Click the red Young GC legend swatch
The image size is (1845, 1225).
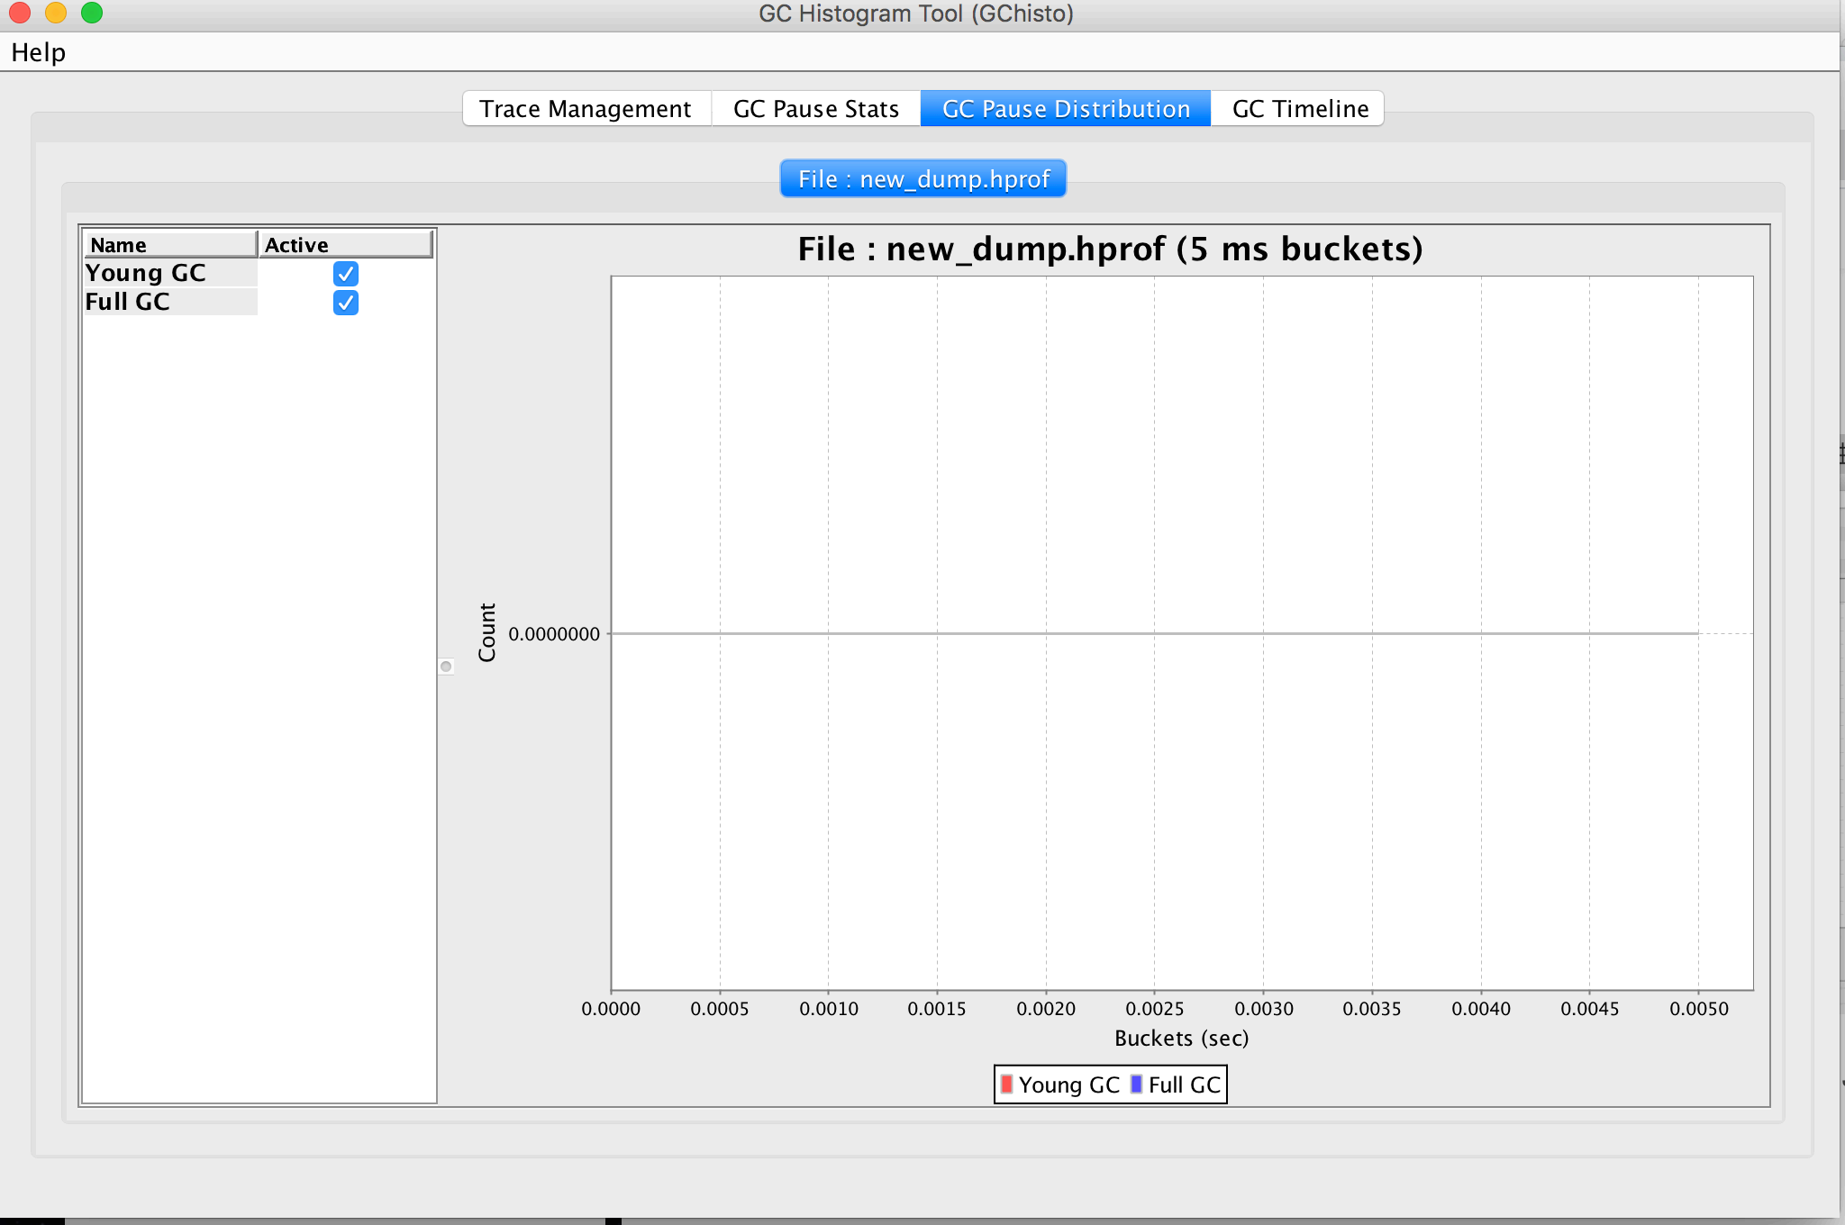click(x=1006, y=1084)
